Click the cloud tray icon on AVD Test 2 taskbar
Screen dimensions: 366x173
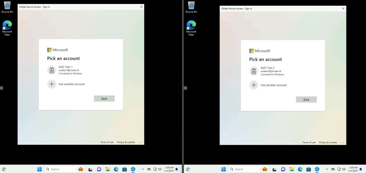333,169
